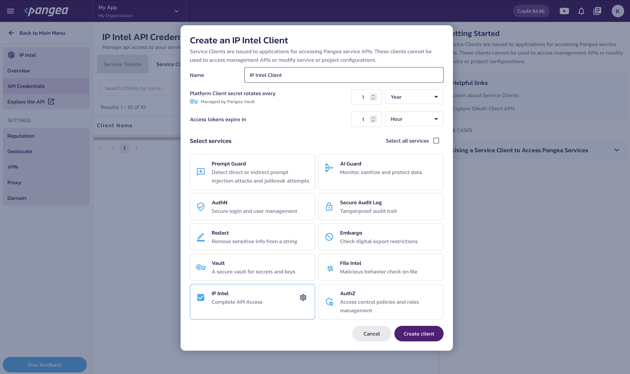This screenshot has width=630, height=374.
Task: Open Overview in the sidebar
Action: (x=46, y=70)
